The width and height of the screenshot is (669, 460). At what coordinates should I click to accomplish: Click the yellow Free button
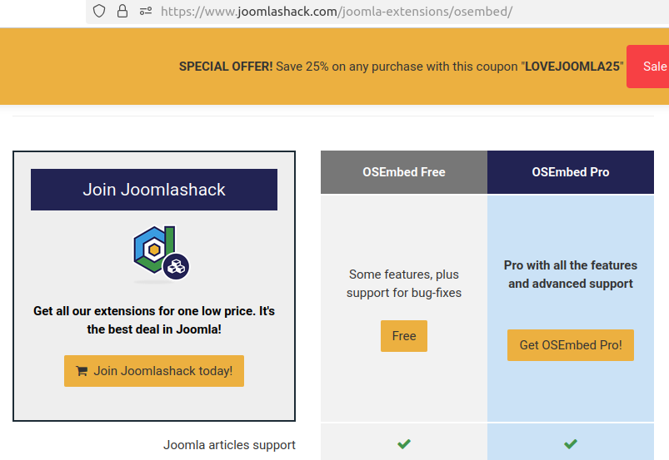(x=403, y=336)
